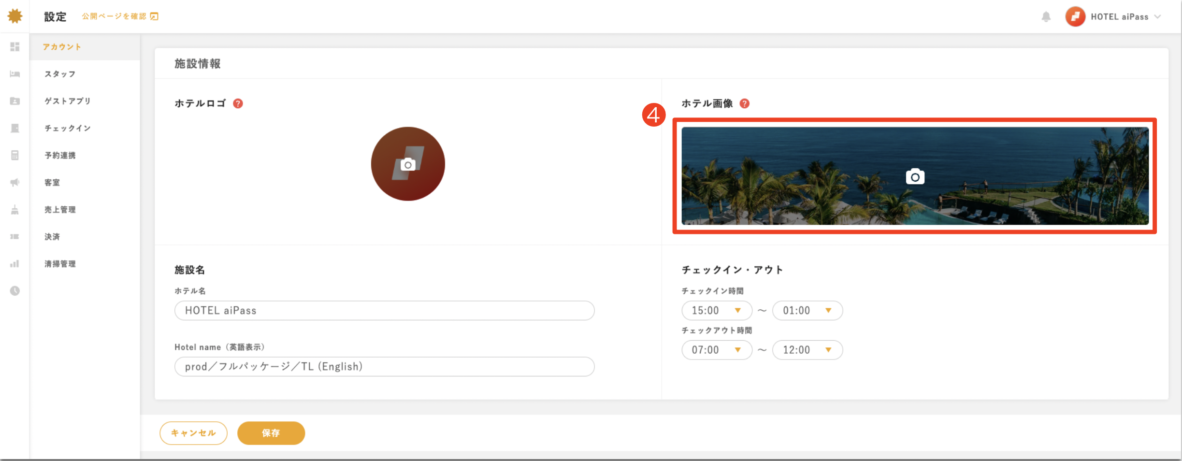The height and width of the screenshot is (461, 1182).
Task: Open the cleaning broom sidebar icon
Action: [x=15, y=209]
